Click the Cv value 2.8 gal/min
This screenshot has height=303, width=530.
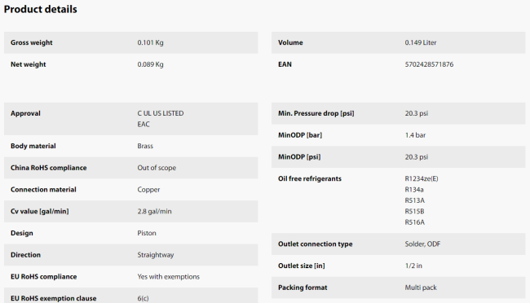click(154, 212)
